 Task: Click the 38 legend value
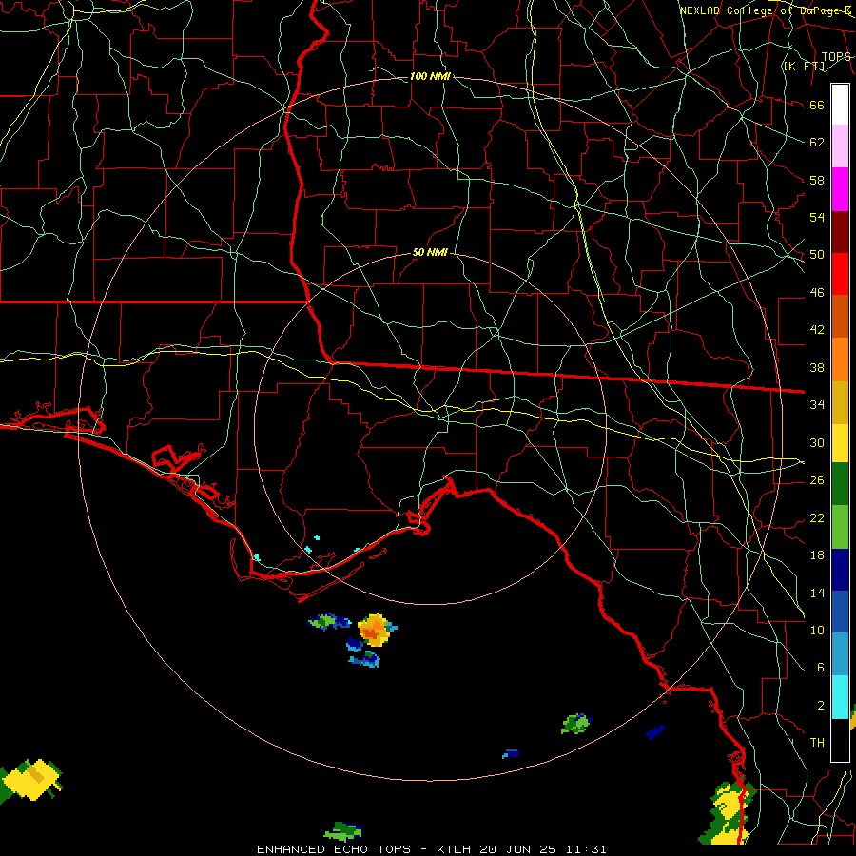[817, 367]
